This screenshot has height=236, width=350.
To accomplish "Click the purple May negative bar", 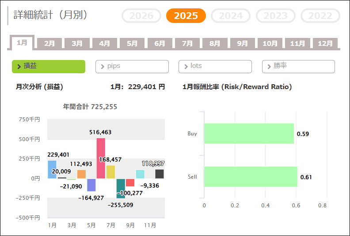I will pos(91,185).
